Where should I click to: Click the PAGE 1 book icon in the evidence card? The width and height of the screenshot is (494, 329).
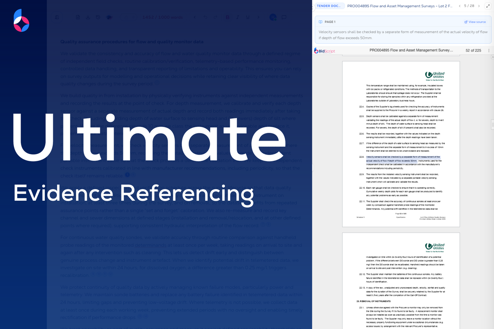click(320, 21)
